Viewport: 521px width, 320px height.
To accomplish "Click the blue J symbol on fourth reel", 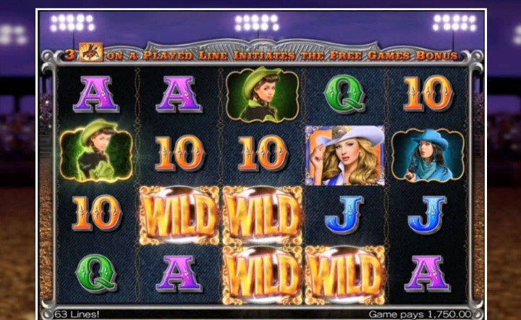I will click(344, 215).
